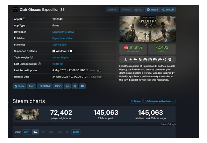Click the help icon beside Last Changenumber
The height and width of the screenshot is (143, 207).
pyautogui.click(x=39, y=64)
